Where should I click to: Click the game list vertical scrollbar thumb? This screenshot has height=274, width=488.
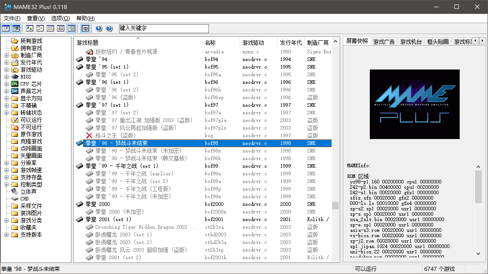pyautogui.click(x=335, y=206)
